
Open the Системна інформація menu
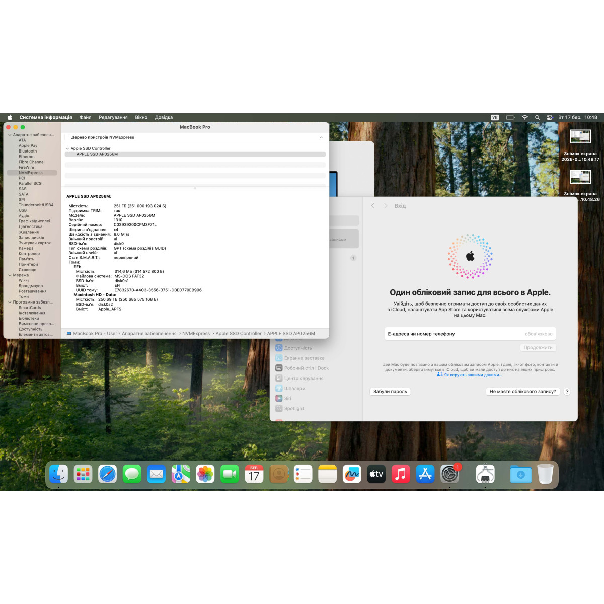tap(46, 117)
